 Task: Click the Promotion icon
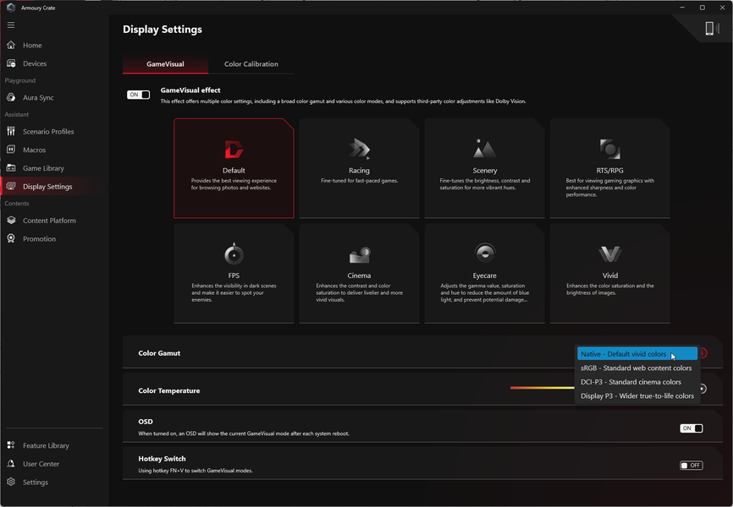point(11,238)
